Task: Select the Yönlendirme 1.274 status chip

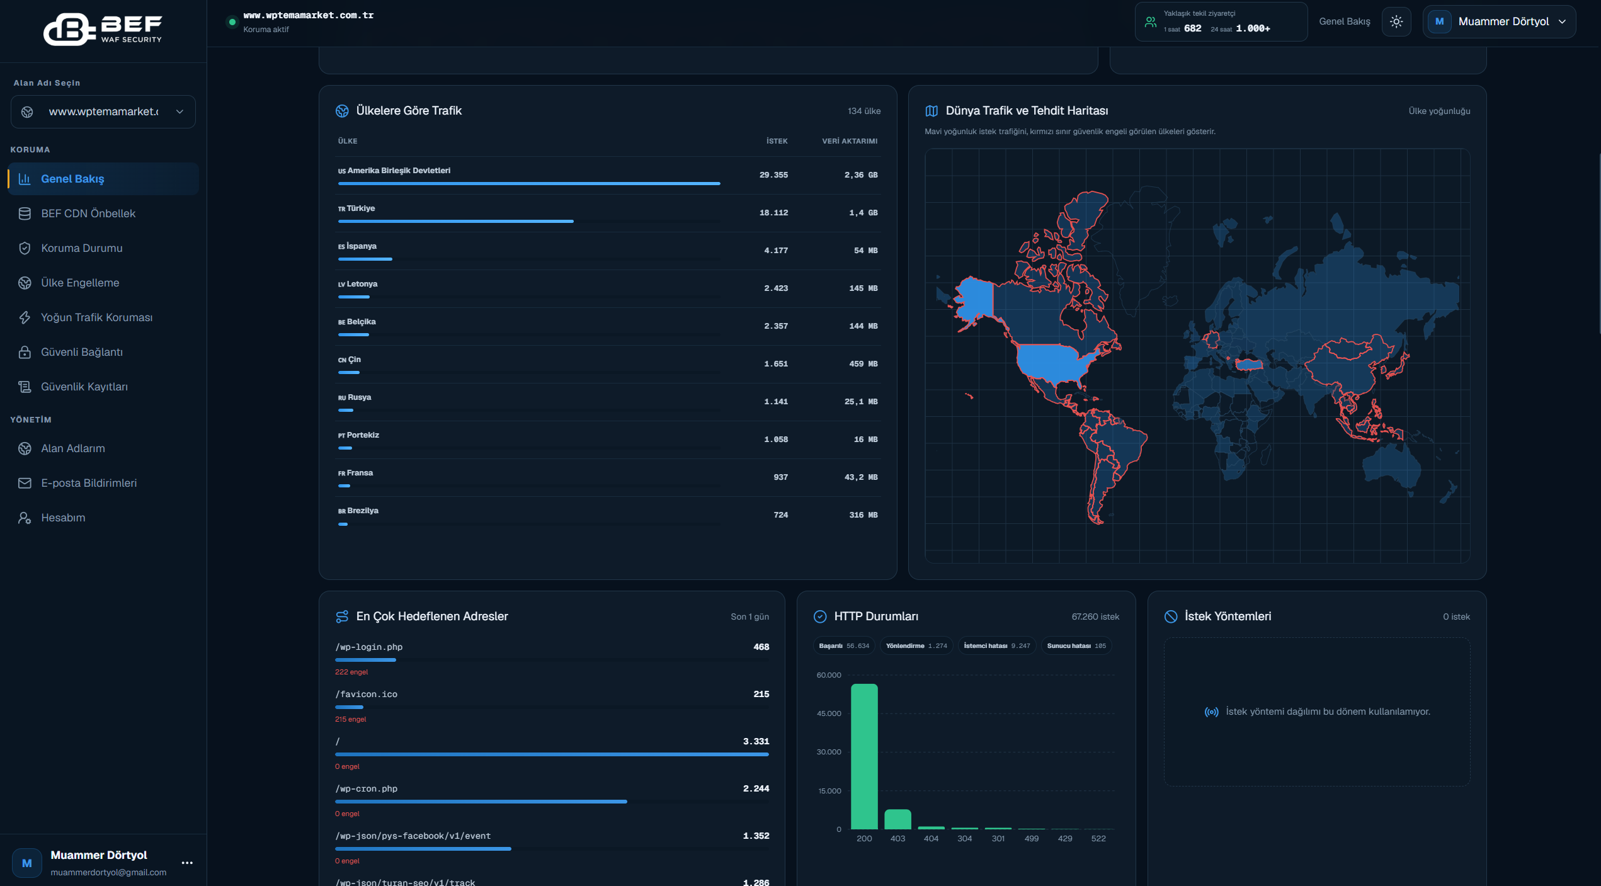Action: 916,646
